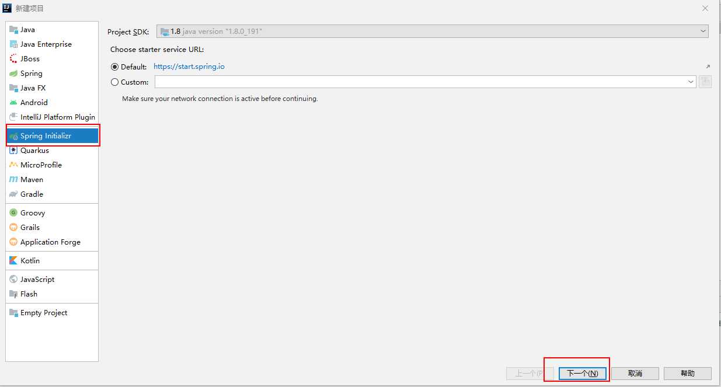The width and height of the screenshot is (721, 387).
Task: Click the disabled 上一个 previous button
Action: (x=530, y=374)
